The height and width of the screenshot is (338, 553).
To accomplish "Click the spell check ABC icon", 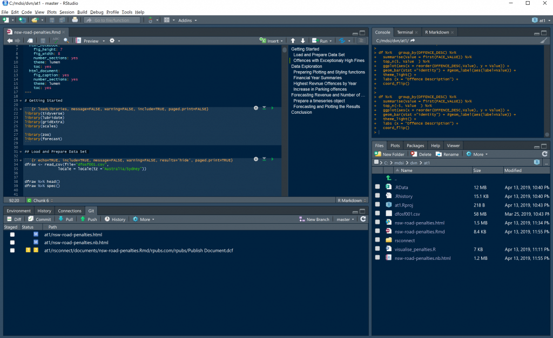I will (56, 41).
